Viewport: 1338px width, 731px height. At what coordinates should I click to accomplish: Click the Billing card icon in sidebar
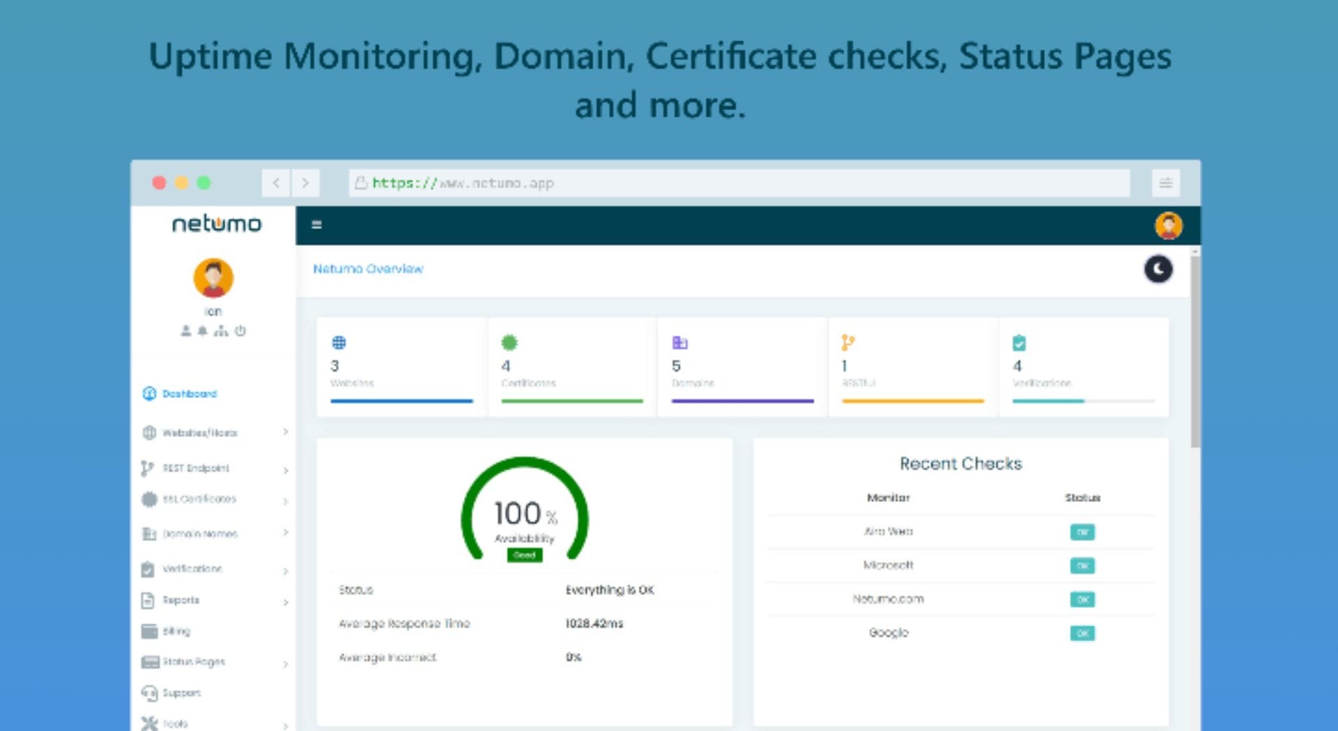tap(149, 631)
